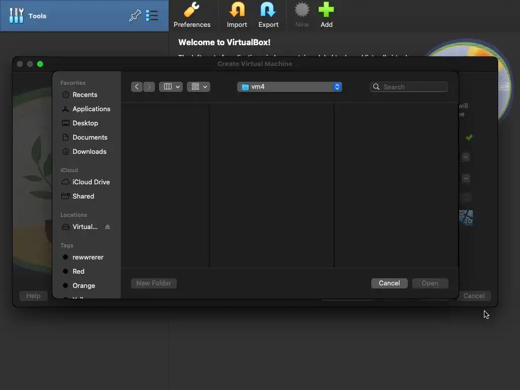Click the Tools pin icon
520x390 pixels.
tap(135, 16)
